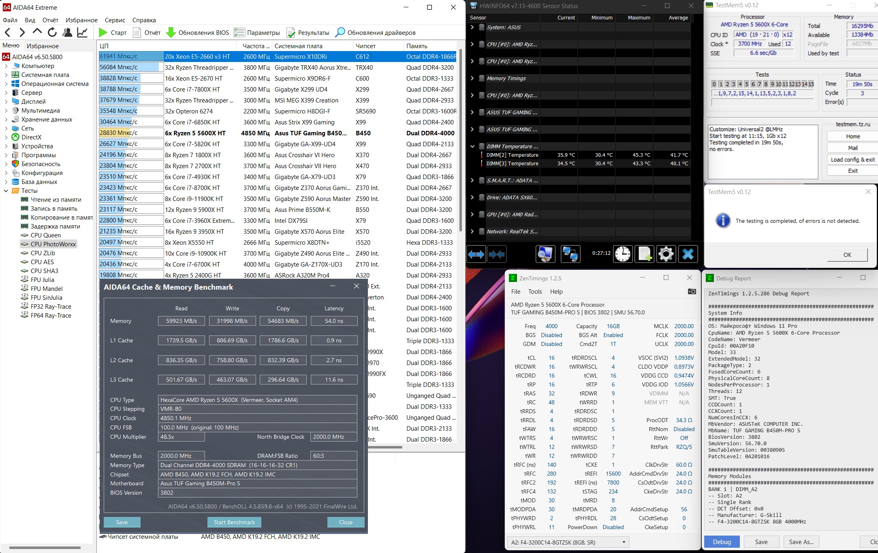Click HWiNFO save log file icon
878x553 pixels.
[x=644, y=254]
